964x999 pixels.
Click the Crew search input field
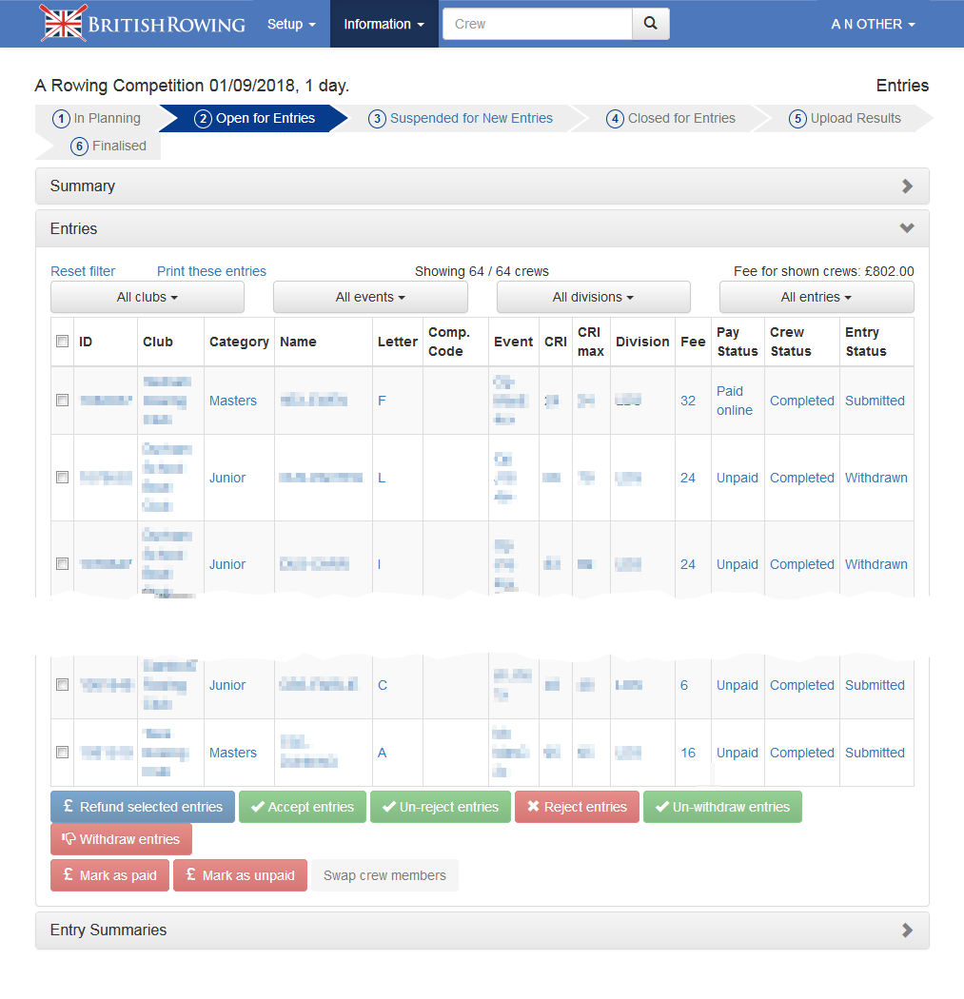538,24
